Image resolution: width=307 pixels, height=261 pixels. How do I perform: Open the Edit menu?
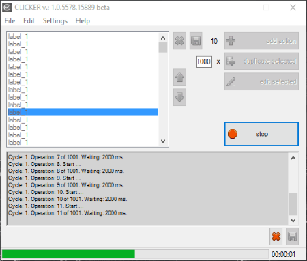29,21
